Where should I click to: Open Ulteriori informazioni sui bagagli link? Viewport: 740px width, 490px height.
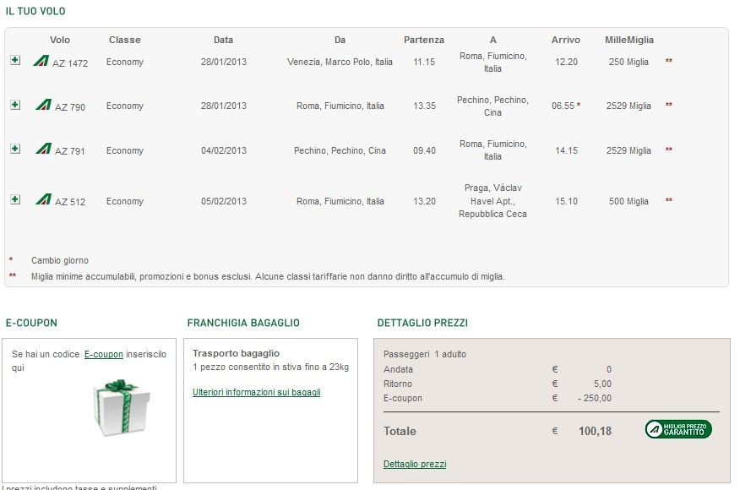[256, 392]
